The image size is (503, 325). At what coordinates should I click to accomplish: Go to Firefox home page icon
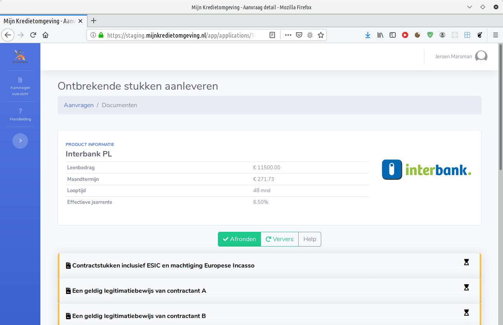pos(45,35)
